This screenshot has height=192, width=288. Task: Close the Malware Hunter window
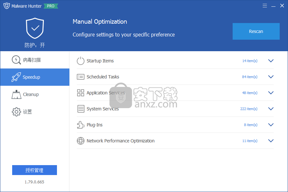pos(282,6)
